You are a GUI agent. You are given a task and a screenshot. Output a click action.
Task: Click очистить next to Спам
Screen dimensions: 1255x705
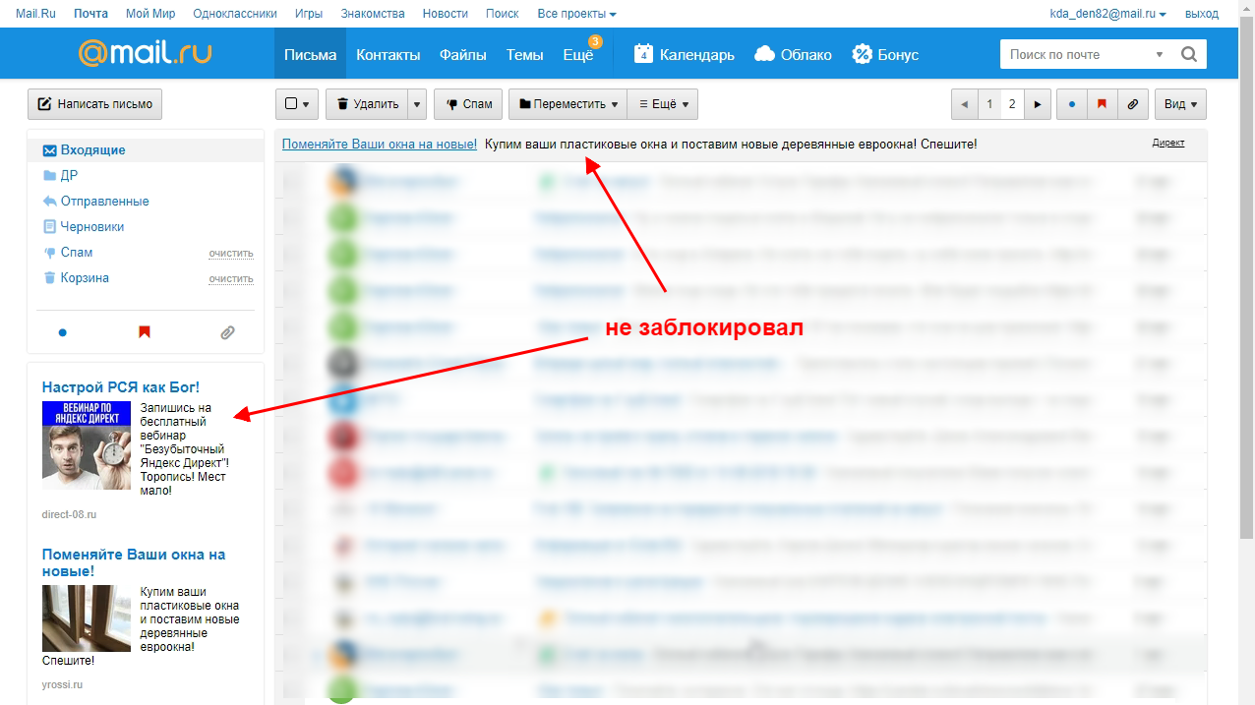click(x=230, y=254)
